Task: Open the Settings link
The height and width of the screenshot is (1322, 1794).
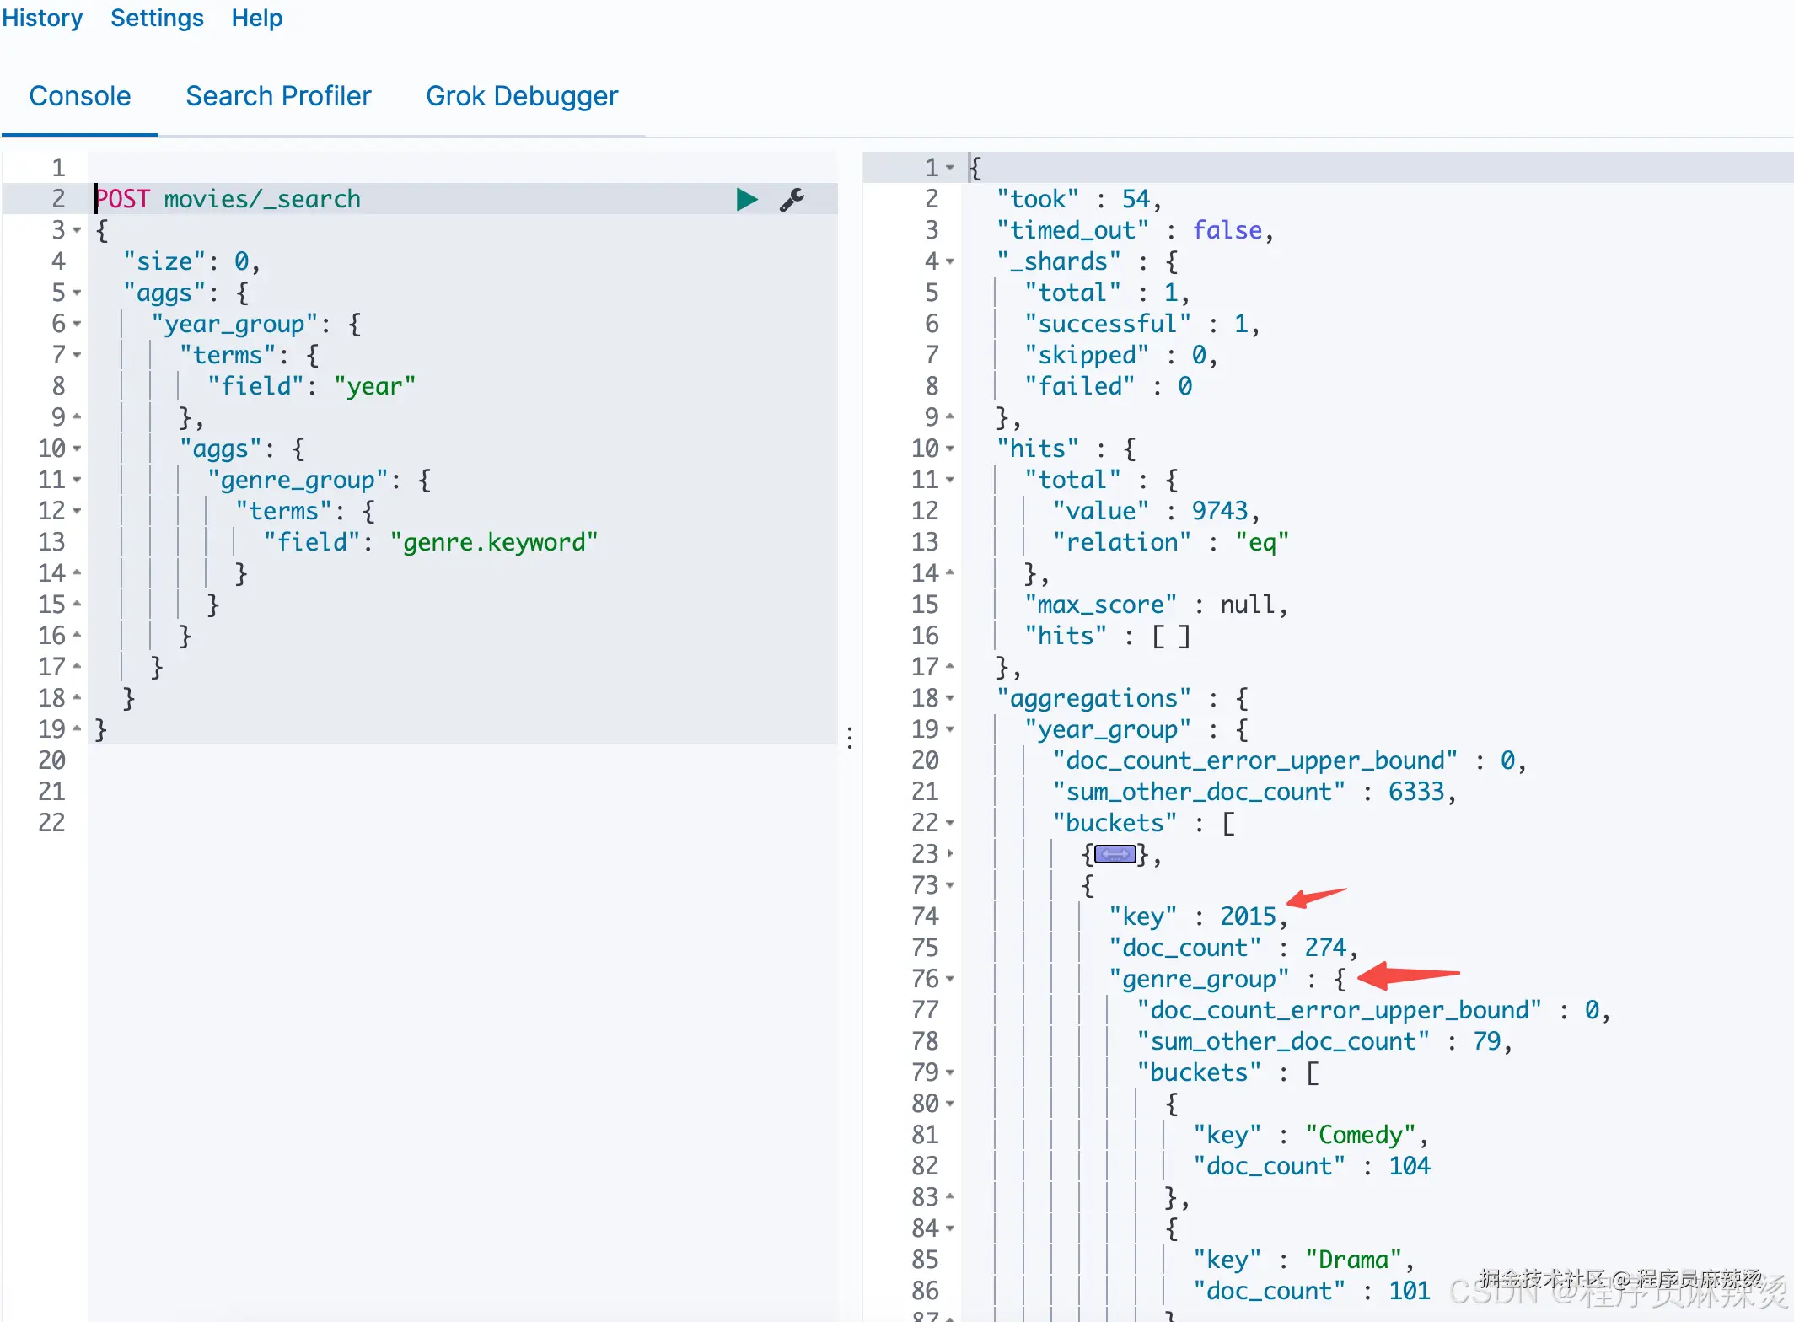Action: click(157, 18)
